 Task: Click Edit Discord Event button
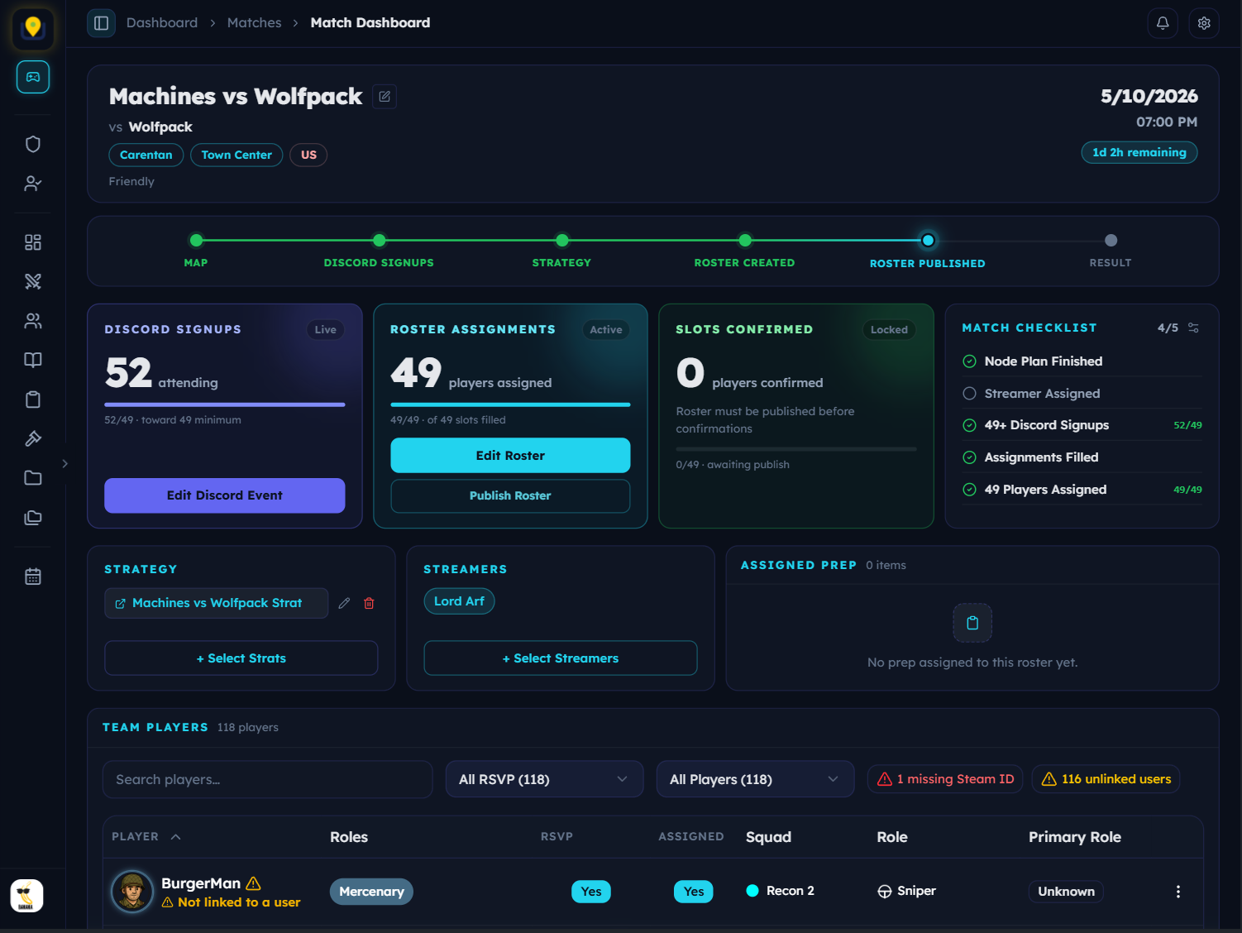(x=225, y=495)
